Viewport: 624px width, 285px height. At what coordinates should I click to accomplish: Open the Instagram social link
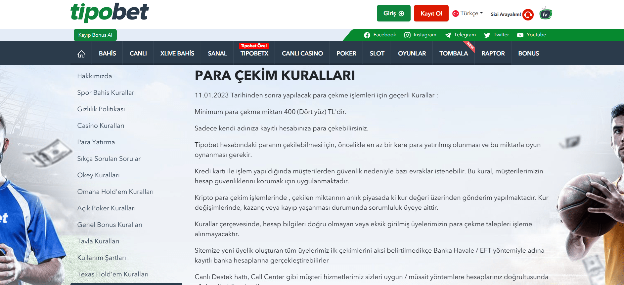[x=420, y=35]
